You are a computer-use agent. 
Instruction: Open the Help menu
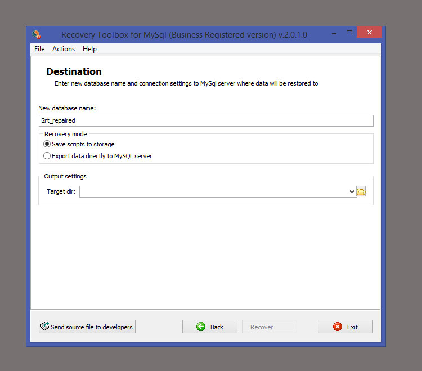[89, 49]
